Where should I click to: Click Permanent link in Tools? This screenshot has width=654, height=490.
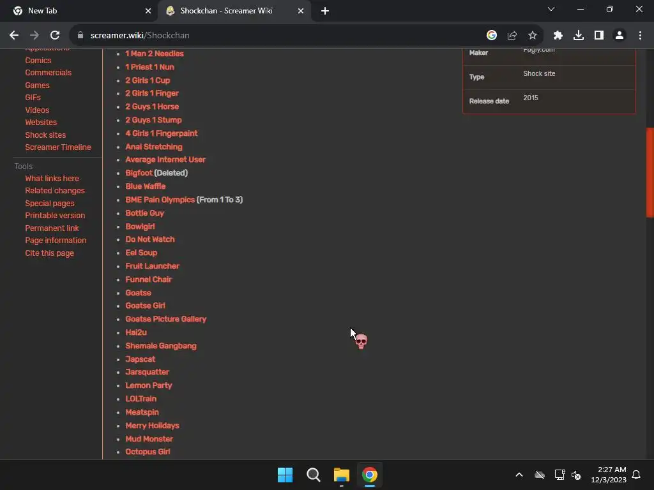[52, 228]
